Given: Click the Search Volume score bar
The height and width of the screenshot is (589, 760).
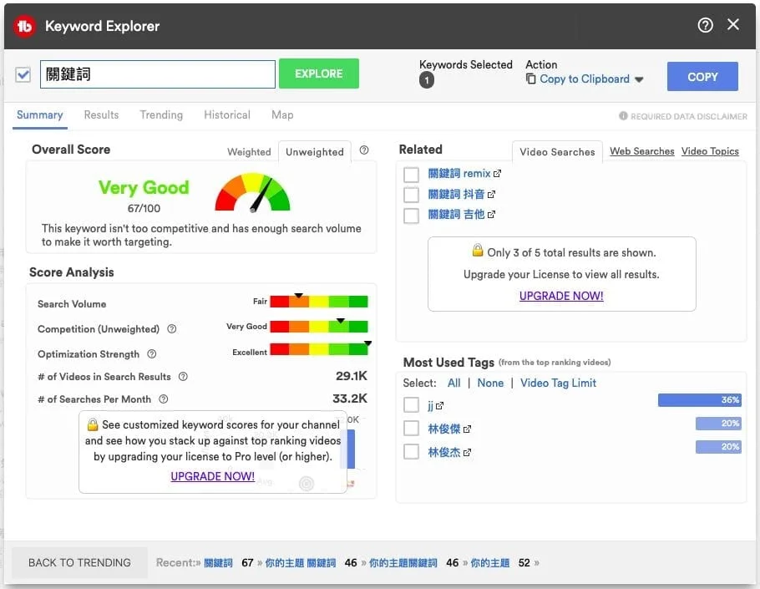Looking at the screenshot, I should coord(319,302).
